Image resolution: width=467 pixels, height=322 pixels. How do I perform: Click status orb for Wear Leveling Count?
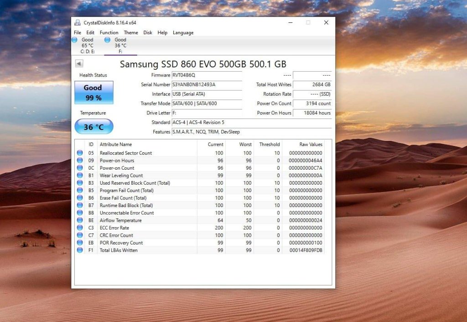80,175
